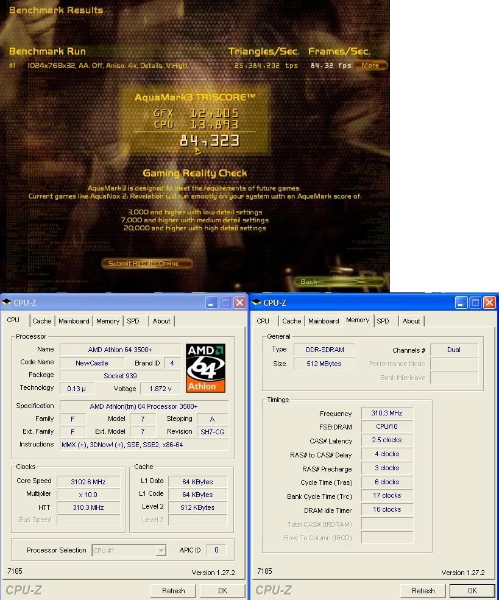Click the memory Frequency value 310.3 MHz

387,413
